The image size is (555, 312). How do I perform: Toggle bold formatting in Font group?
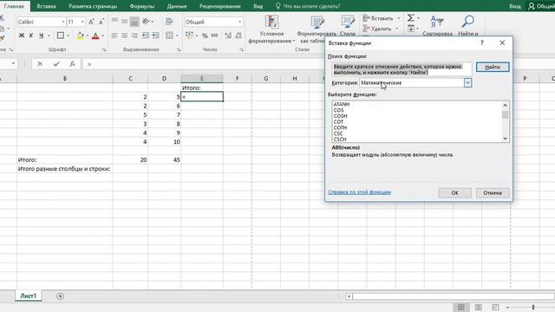(x=22, y=36)
